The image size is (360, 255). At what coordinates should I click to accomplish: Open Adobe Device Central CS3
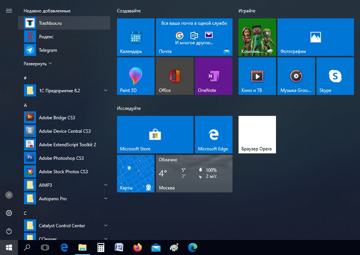[64, 131]
